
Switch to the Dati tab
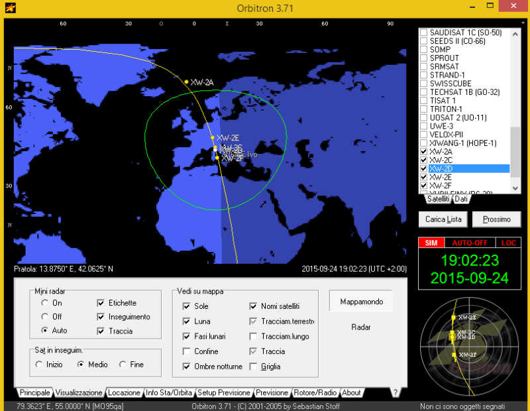[x=461, y=199]
